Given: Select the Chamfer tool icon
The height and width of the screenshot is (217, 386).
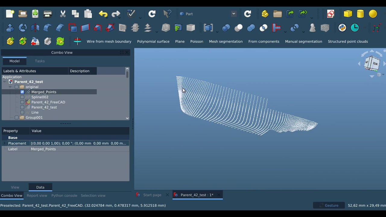Looking at the screenshot, I should 60,28.
